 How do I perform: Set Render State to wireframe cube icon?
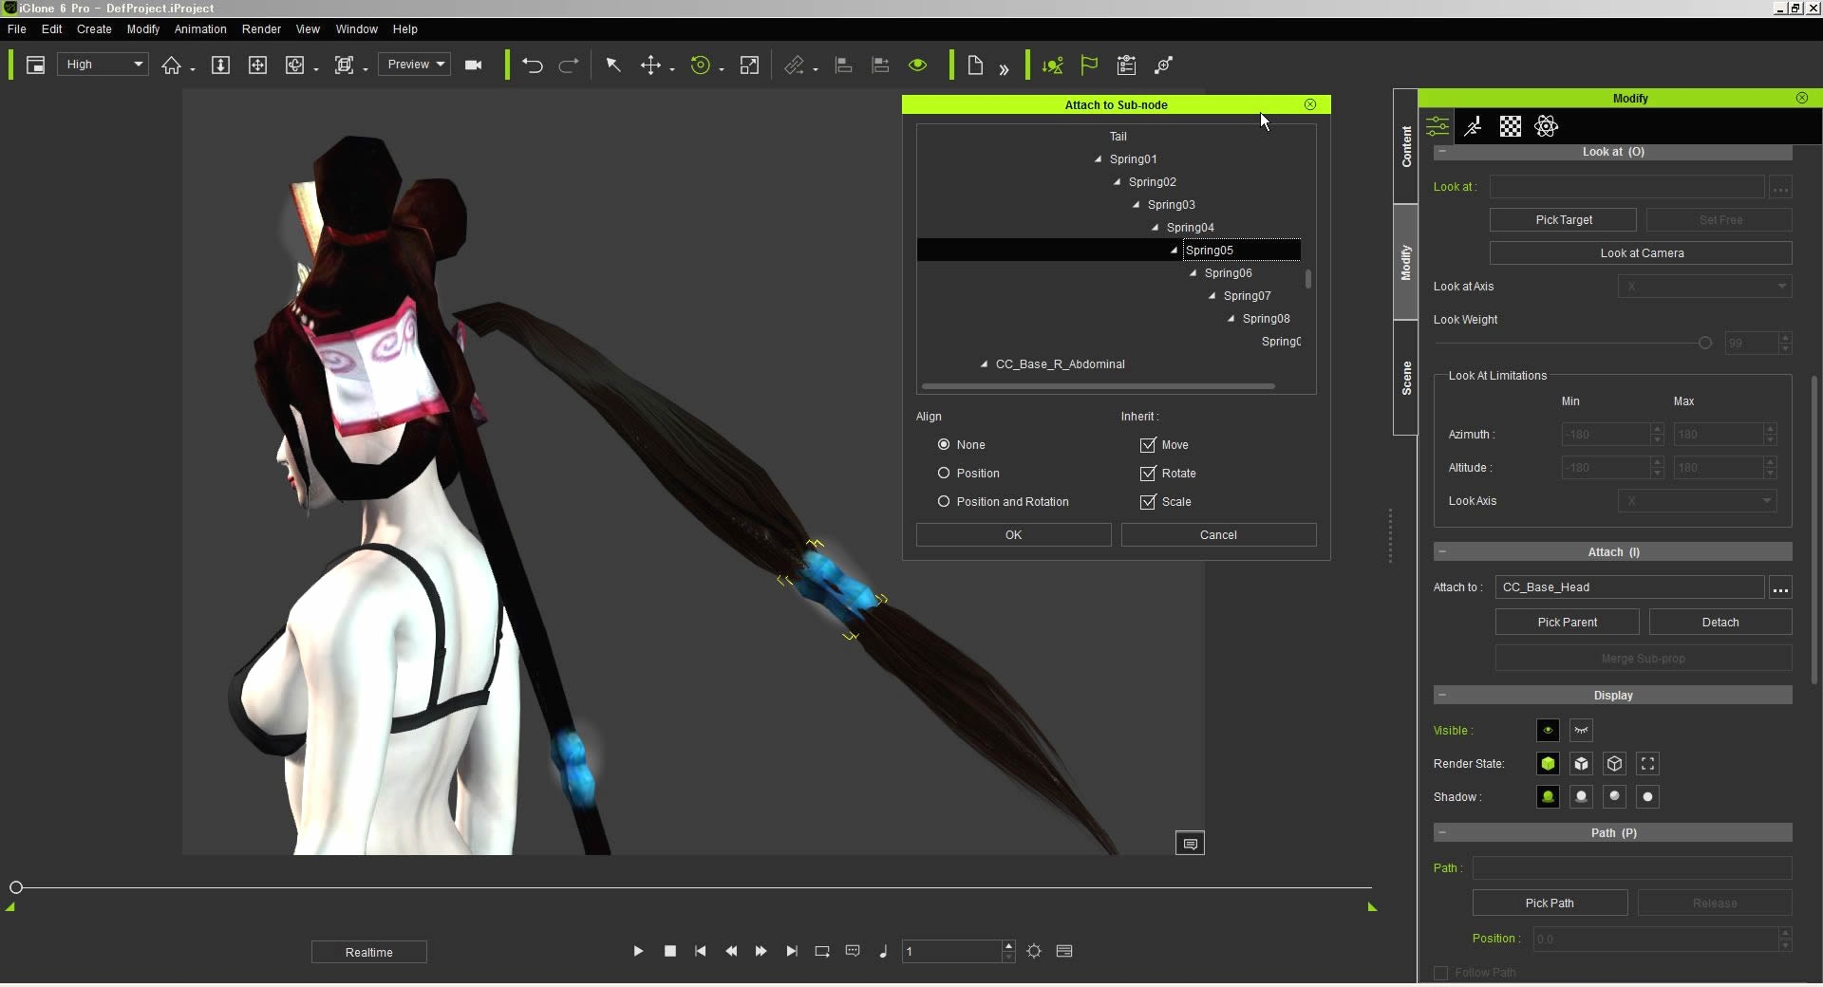click(1615, 764)
